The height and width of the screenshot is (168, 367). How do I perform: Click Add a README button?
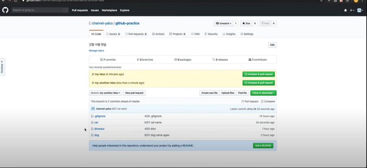[x=263, y=146]
